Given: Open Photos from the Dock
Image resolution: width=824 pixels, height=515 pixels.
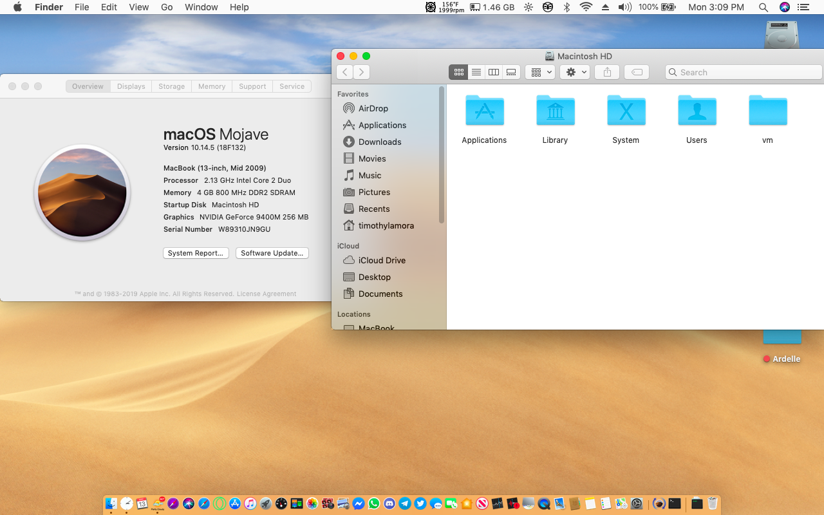Looking at the screenshot, I should click(x=312, y=503).
